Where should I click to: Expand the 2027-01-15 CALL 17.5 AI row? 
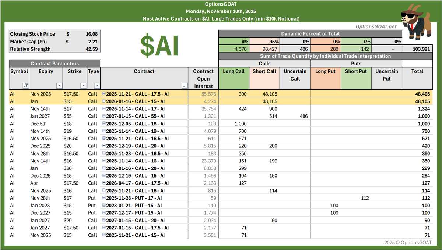click(104, 228)
